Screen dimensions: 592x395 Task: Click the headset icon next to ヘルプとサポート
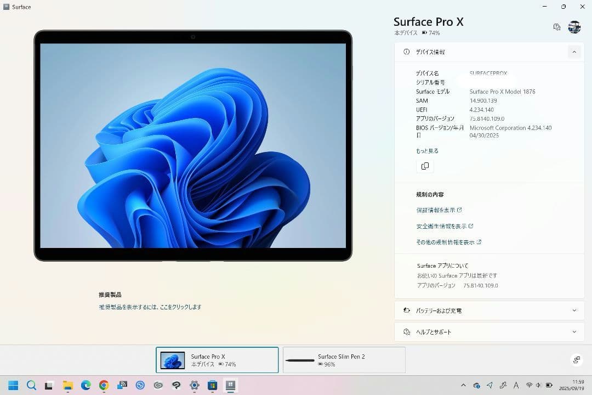coord(406,332)
